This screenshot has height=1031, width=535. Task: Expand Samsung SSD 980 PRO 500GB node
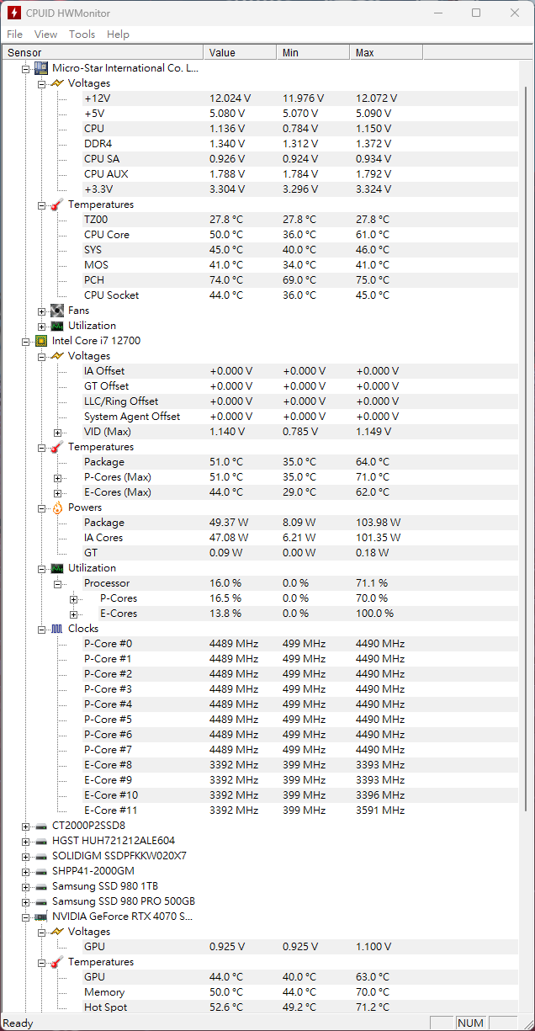point(25,901)
